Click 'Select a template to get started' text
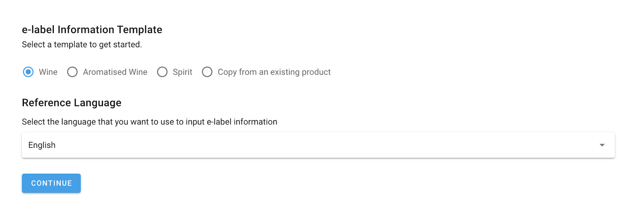The width and height of the screenshot is (636, 221). click(81, 45)
